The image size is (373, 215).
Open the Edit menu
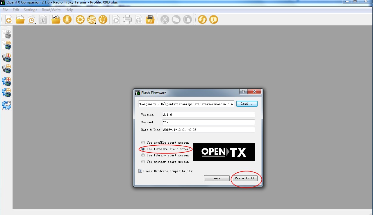click(16, 10)
